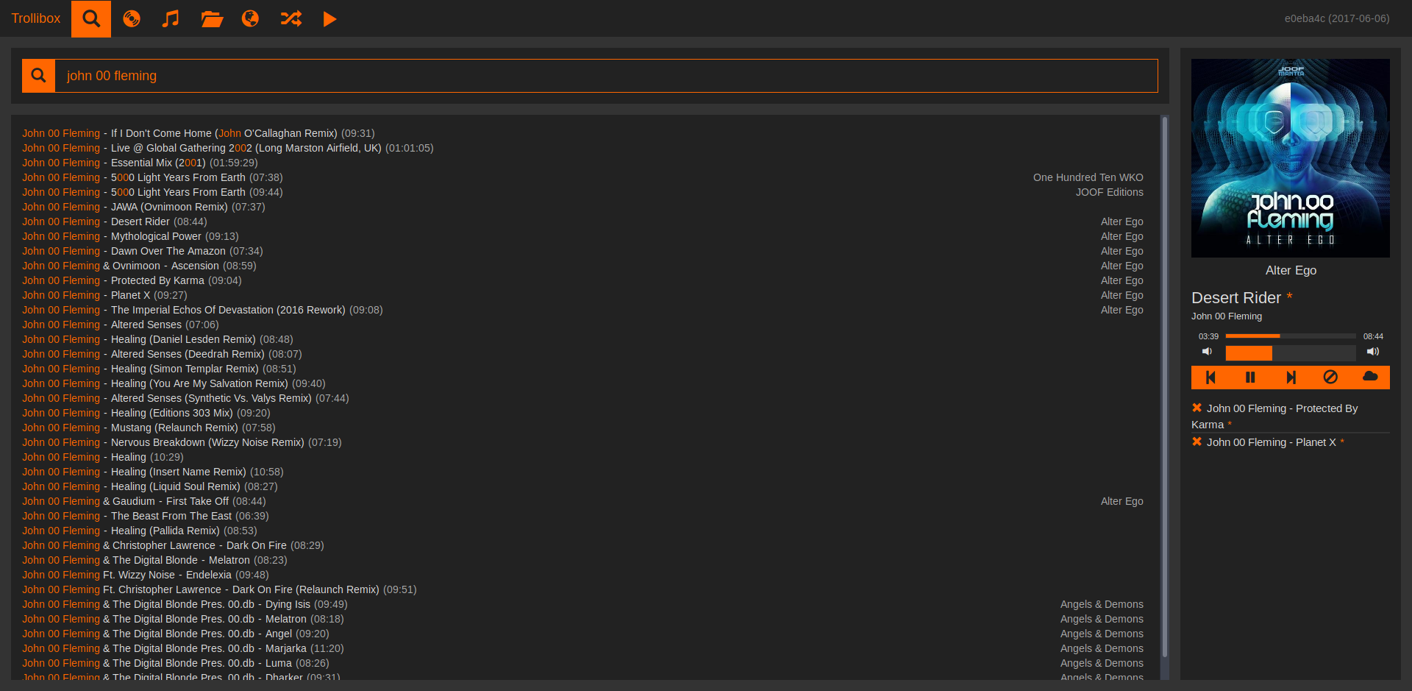Select 'Planet X' in search results

[x=130, y=295]
